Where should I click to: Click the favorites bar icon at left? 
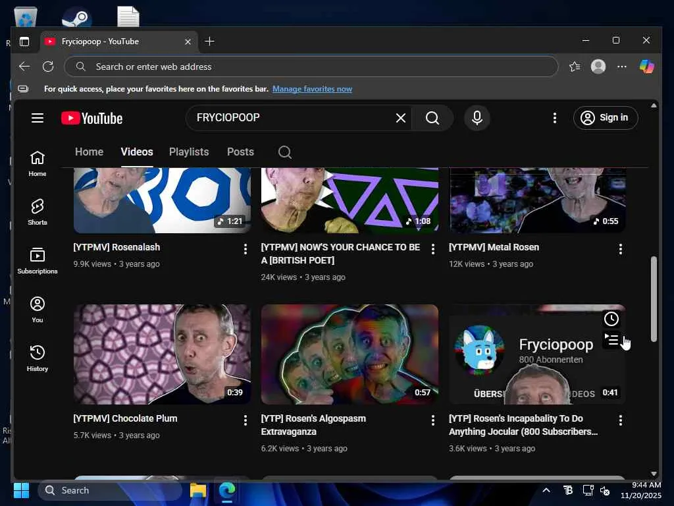(x=23, y=89)
